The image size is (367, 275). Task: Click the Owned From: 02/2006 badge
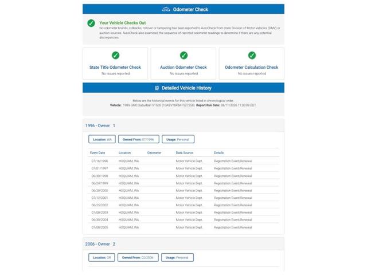[x=138, y=257]
